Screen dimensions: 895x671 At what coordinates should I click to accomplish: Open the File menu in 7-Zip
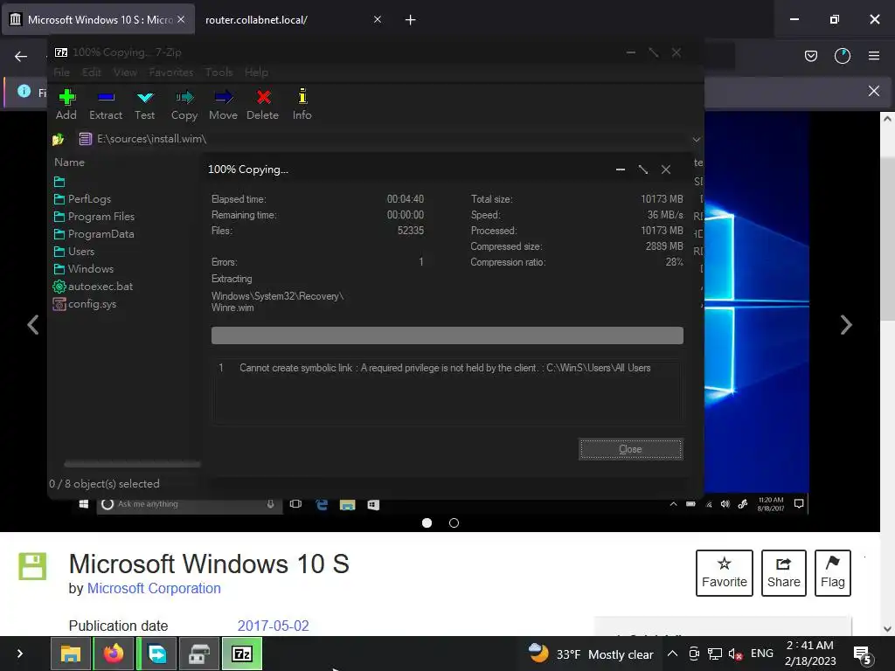click(62, 73)
